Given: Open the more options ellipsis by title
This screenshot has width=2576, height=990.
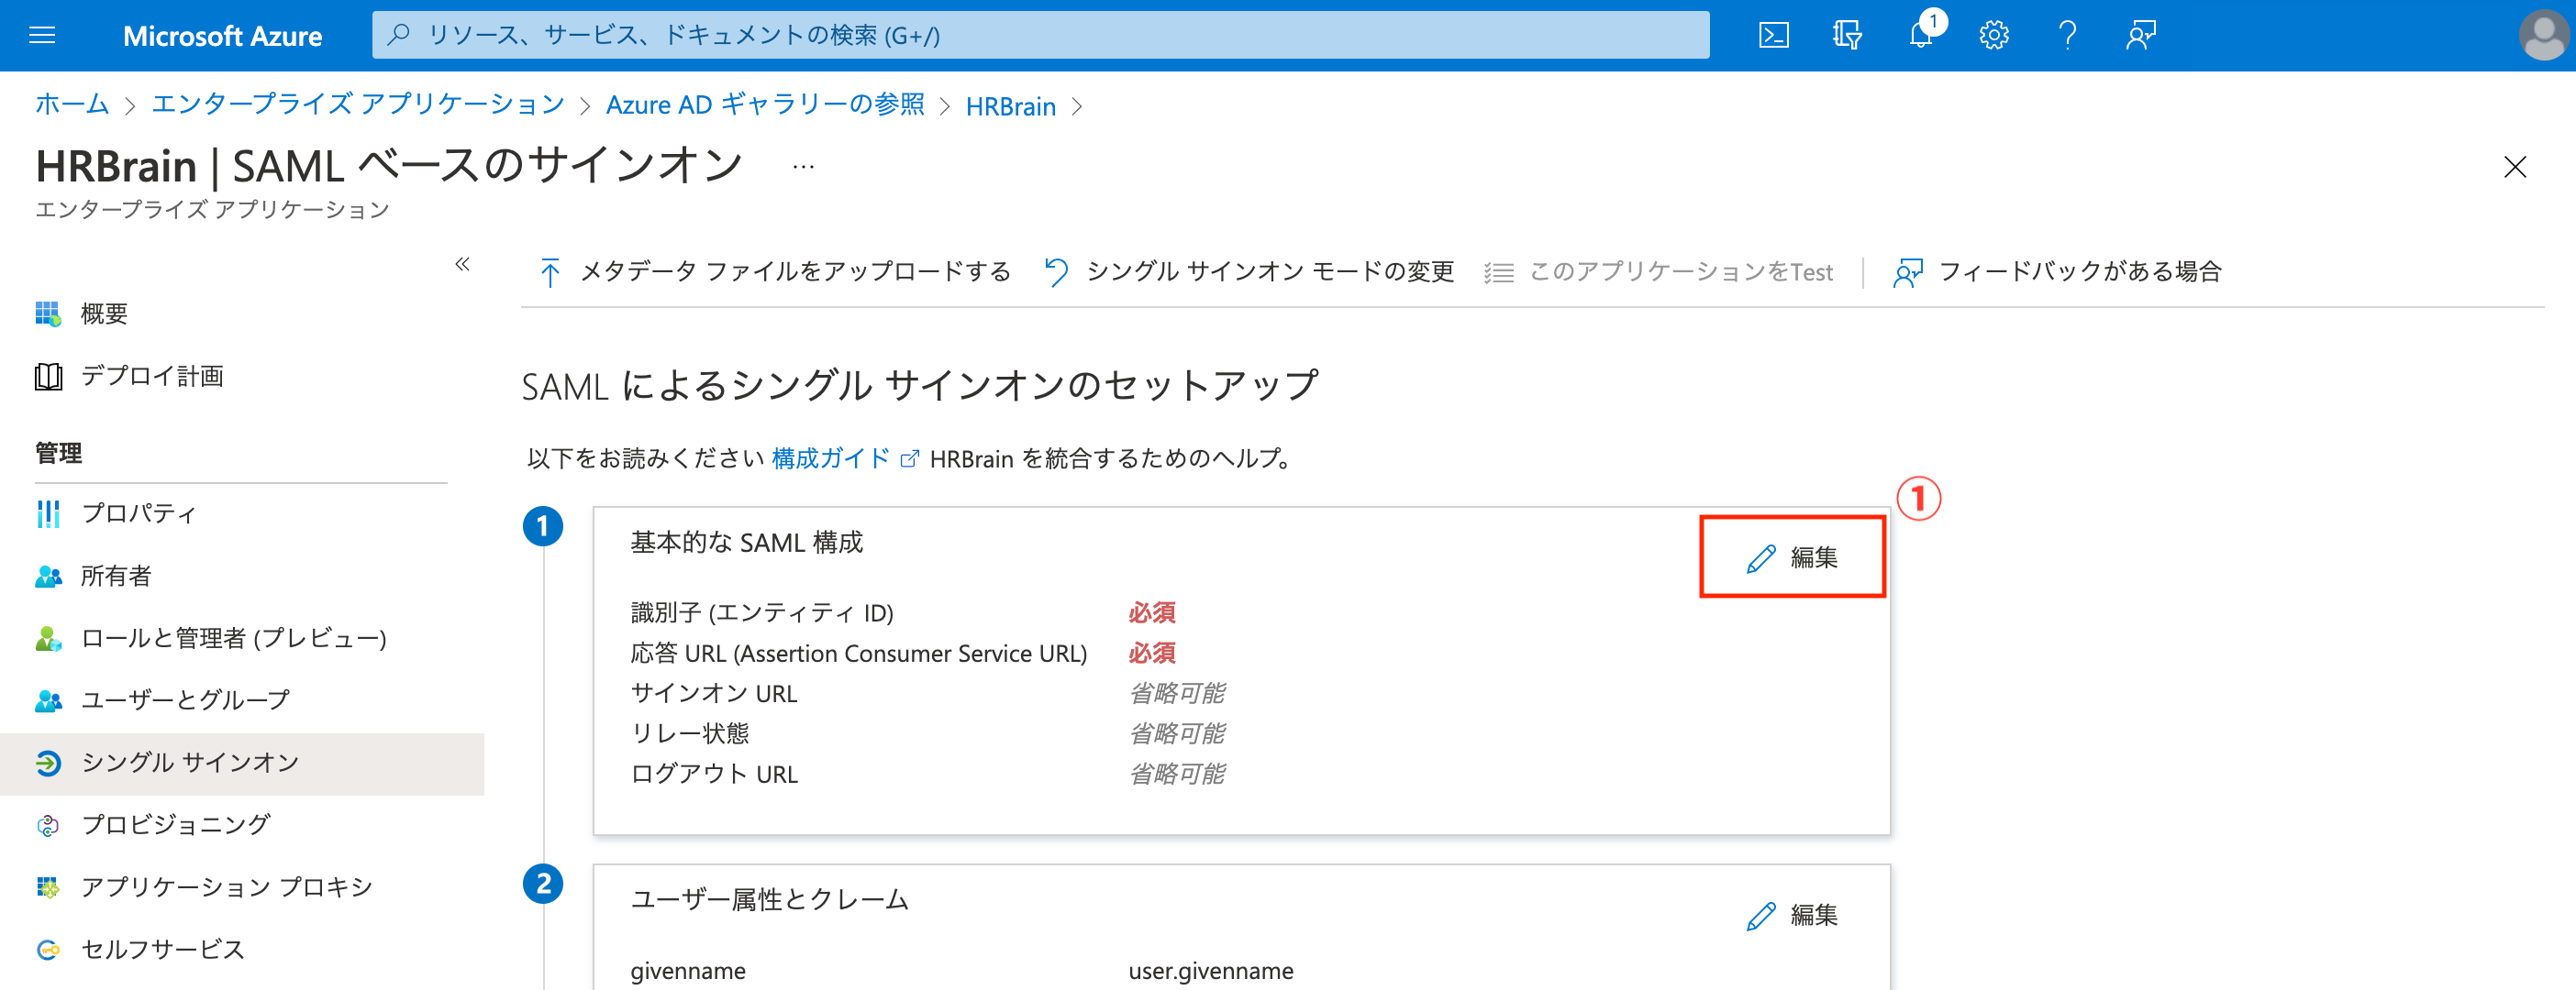Looking at the screenshot, I should [x=803, y=167].
